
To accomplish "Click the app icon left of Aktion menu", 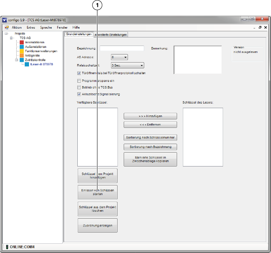I will tap(6, 27).
